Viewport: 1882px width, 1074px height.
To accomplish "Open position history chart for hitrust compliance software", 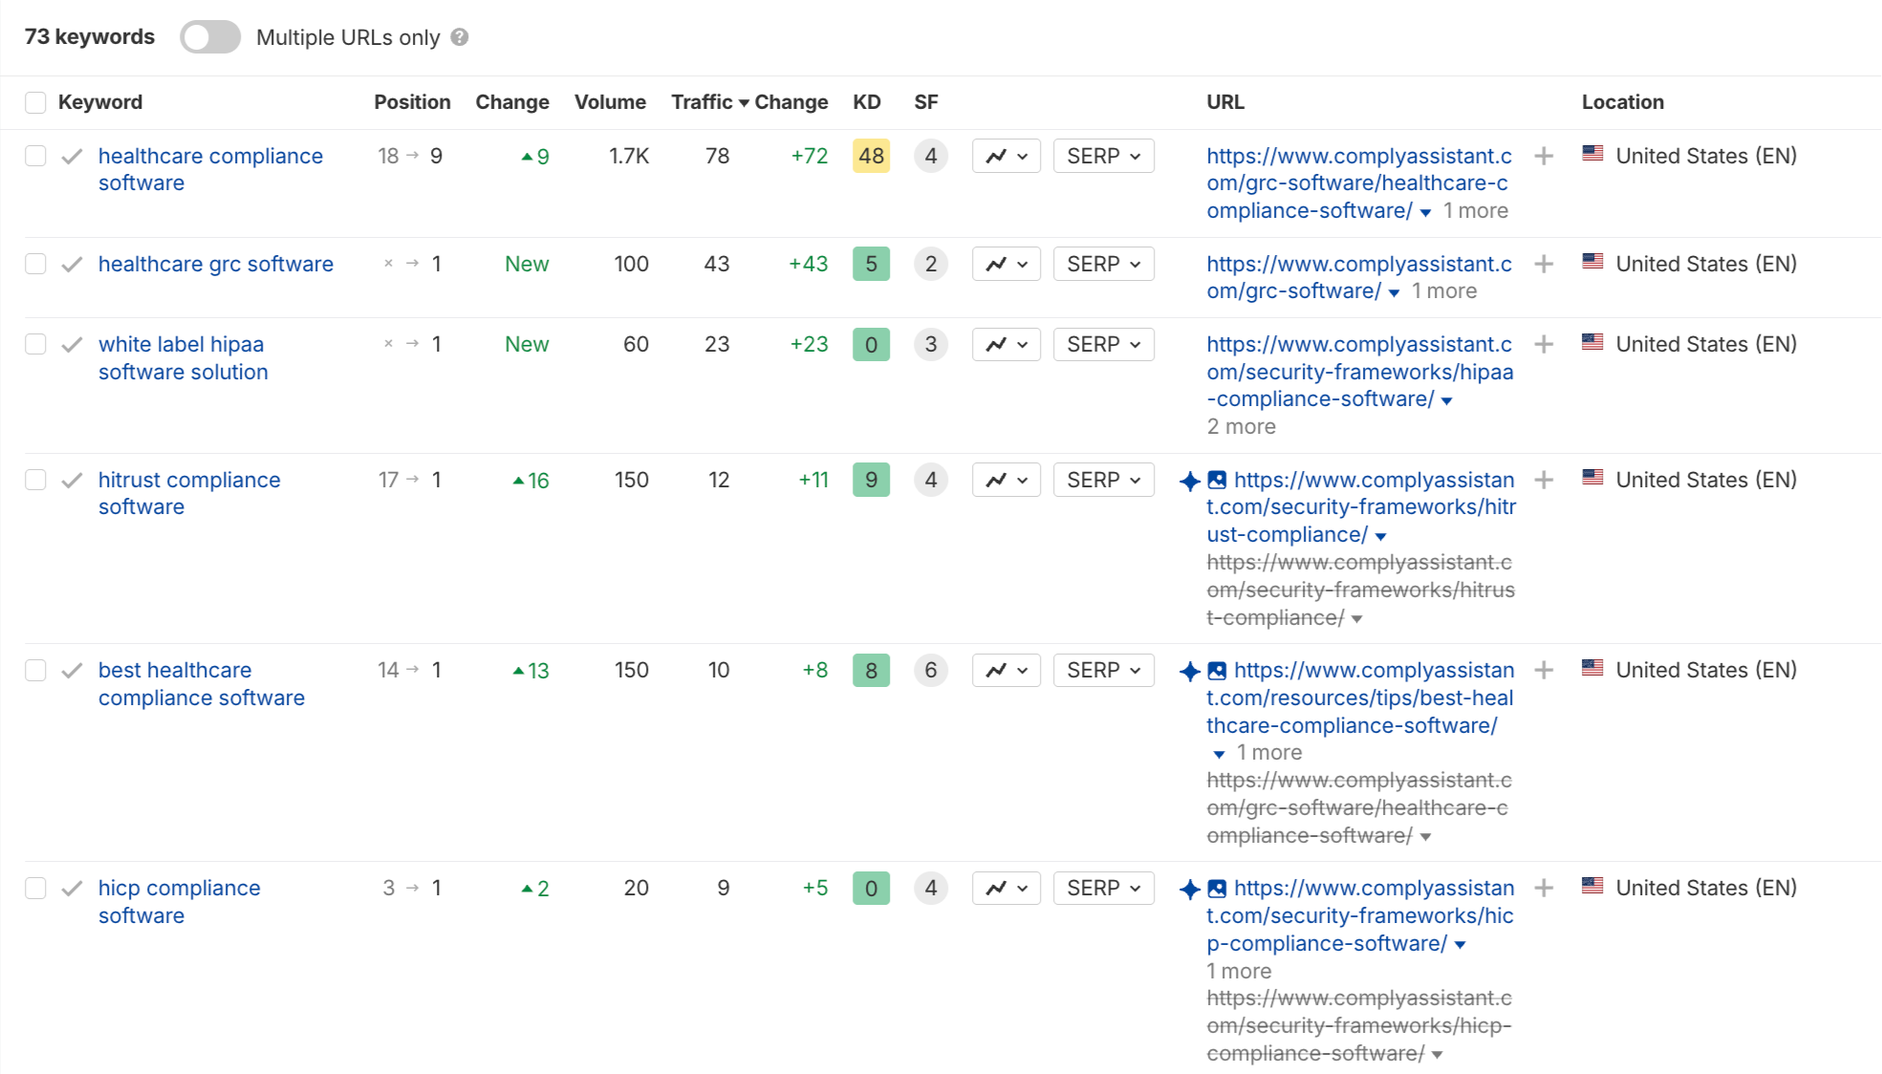I will tap(1006, 480).
